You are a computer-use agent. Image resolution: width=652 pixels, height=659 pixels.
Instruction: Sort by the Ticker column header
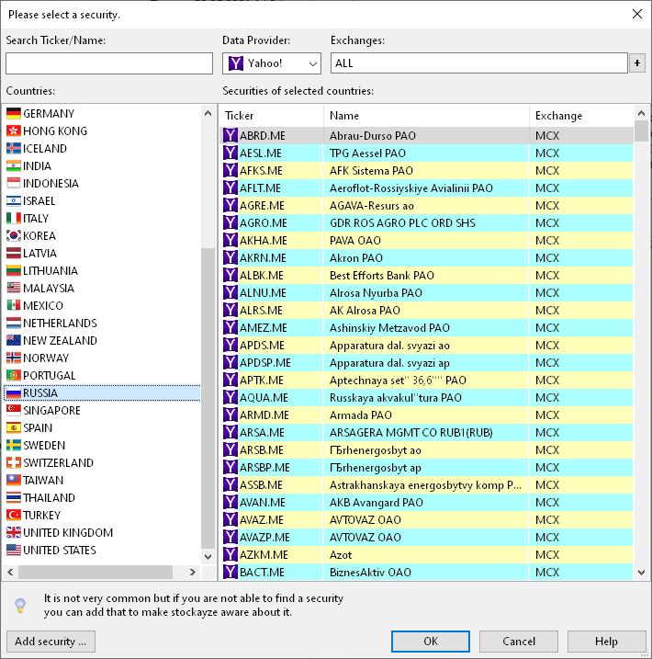tap(271, 116)
